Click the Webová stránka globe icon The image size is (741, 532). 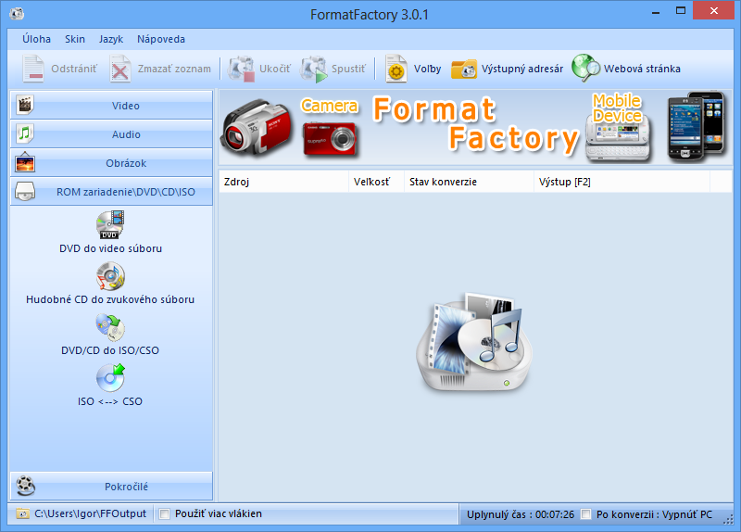tap(585, 68)
